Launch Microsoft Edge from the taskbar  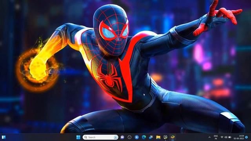click(x=144, y=137)
